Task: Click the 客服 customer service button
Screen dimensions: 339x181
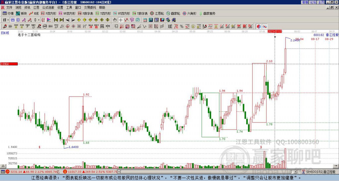Action: 305,2
